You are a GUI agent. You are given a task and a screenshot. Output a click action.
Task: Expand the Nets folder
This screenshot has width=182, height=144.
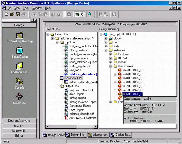tap(106, 46)
